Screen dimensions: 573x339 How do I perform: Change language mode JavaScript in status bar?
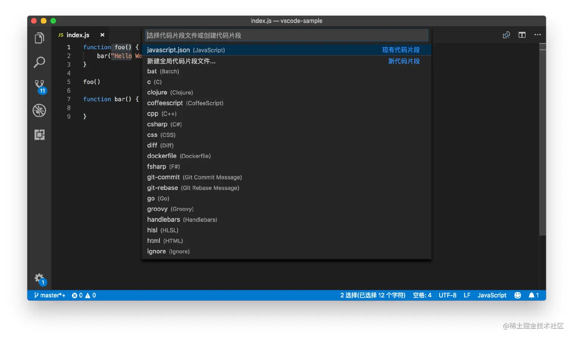point(492,295)
